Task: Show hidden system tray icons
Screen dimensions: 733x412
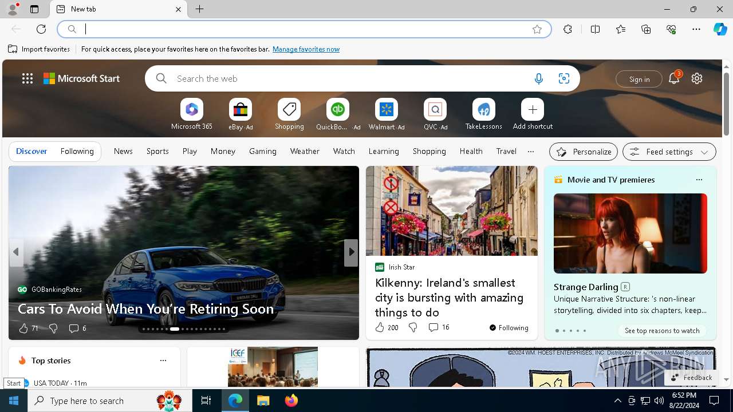Action: [618, 401]
